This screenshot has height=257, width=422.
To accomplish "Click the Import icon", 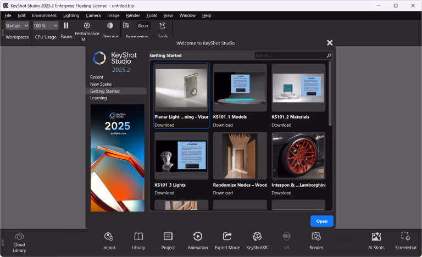I will (109, 237).
